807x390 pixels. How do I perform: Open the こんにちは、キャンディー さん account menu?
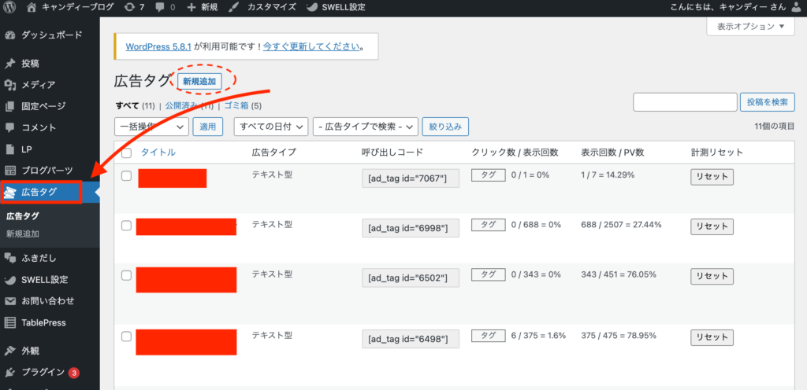click(x=736, y=8)
